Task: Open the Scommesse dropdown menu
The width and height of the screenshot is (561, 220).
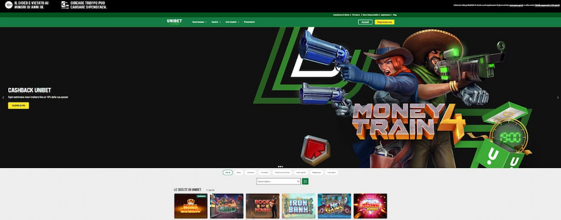Action: 199,22
